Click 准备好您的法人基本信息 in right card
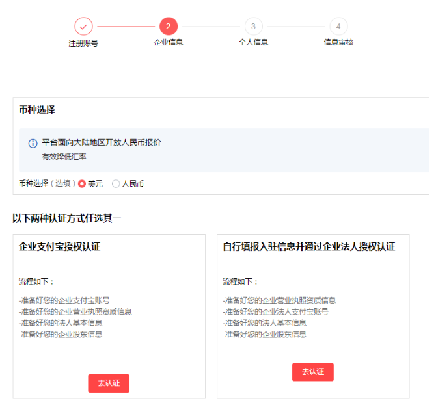Screen dimensions: 436x403 pos(265,323)
